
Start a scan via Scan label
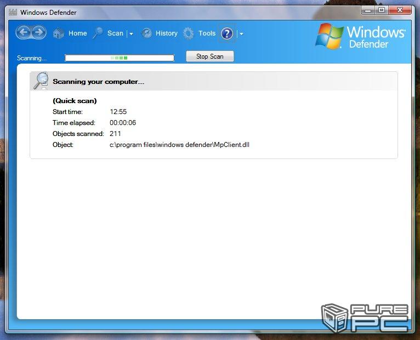click(115, 33)
